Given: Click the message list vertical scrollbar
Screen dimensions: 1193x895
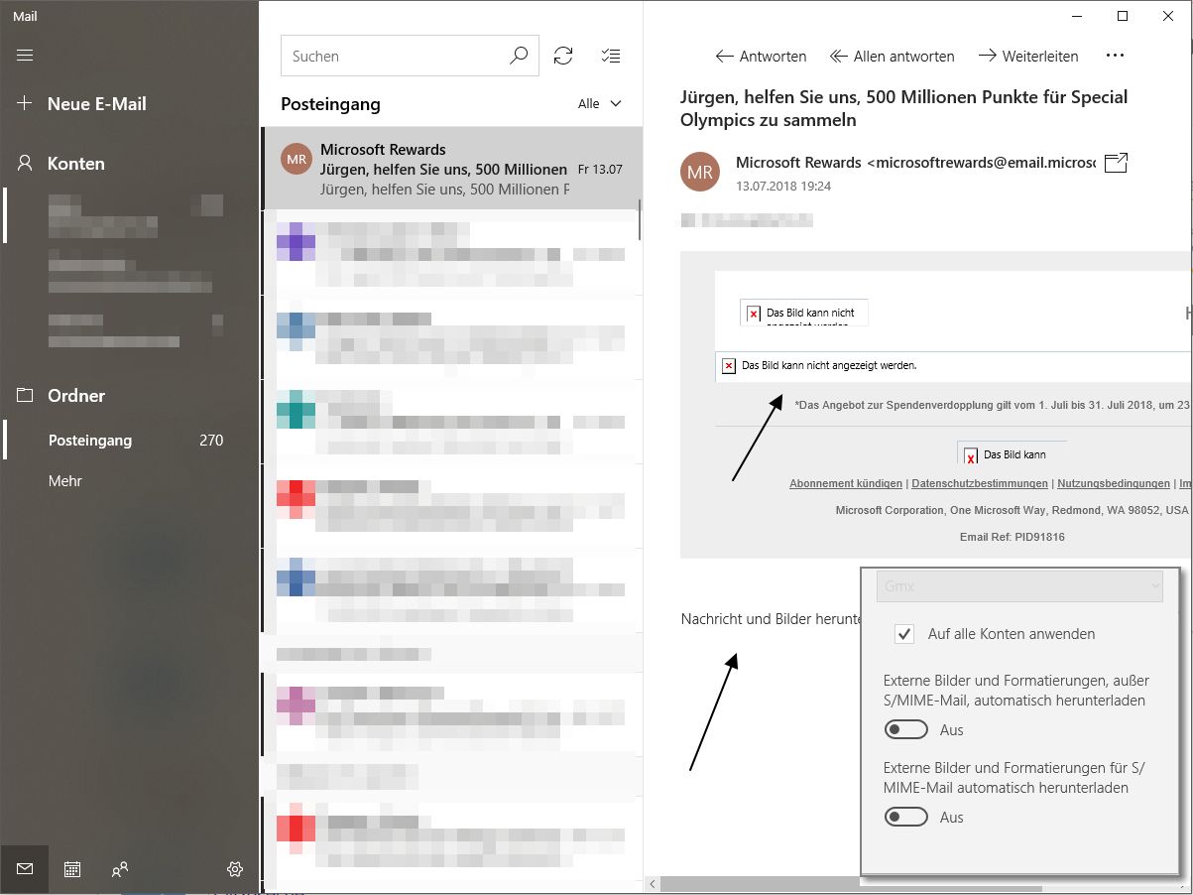Looking at the screenshot, I should pos(640,220).
